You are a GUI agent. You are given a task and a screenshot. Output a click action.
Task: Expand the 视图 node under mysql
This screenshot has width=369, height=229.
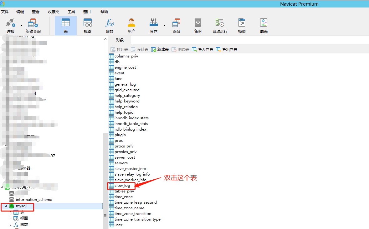pos(10,218)
